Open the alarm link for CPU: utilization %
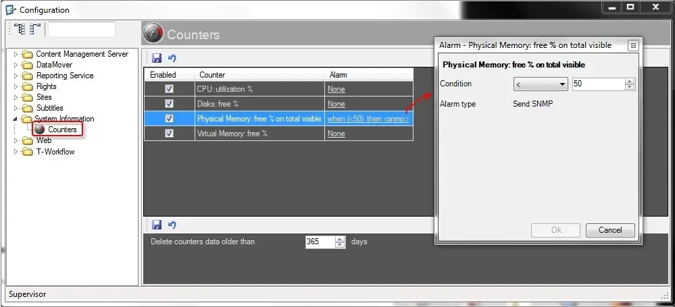Viewport: 675px width, 307px height. click(336, 89)
